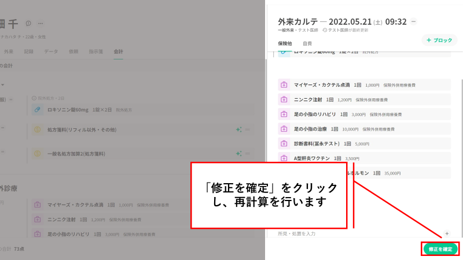Click the ＋ブロック button
The width and height of the screenshot is (463, 260).
click(x=439, y=40)
